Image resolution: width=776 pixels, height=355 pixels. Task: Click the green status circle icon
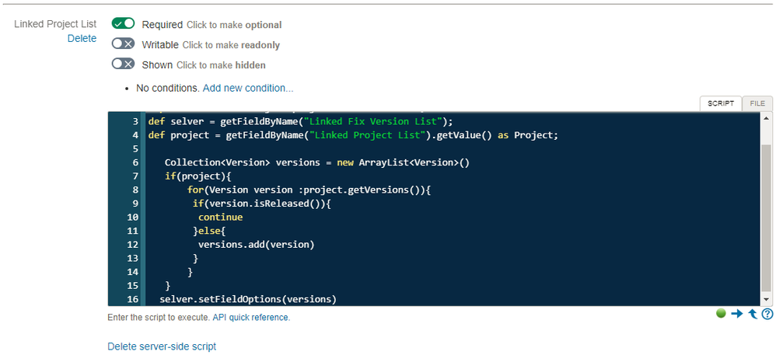pyautogui.click(x=721, y=313)
